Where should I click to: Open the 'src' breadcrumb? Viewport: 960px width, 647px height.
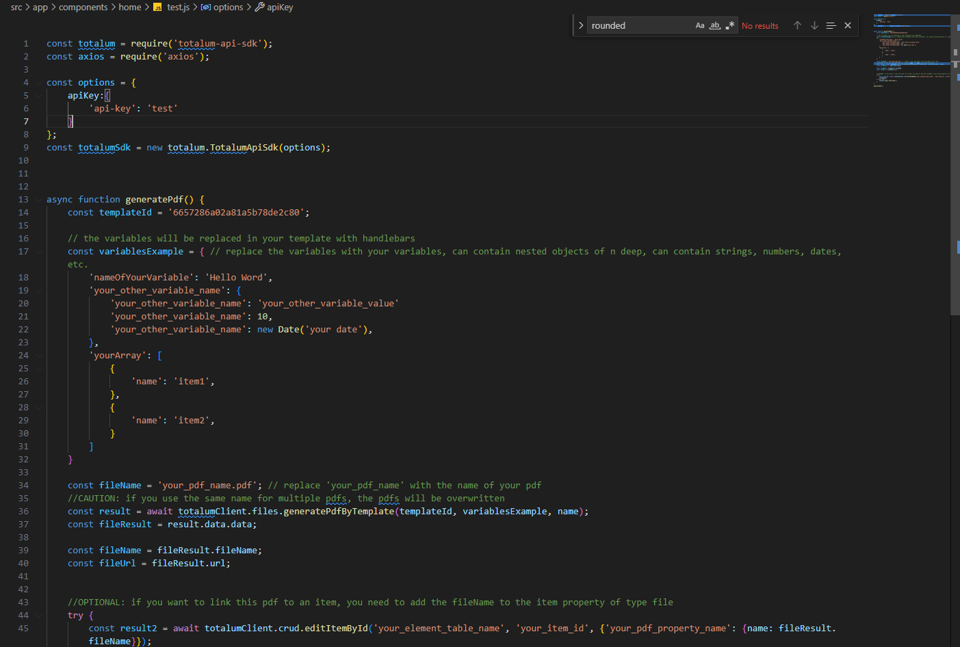point(16,7)
